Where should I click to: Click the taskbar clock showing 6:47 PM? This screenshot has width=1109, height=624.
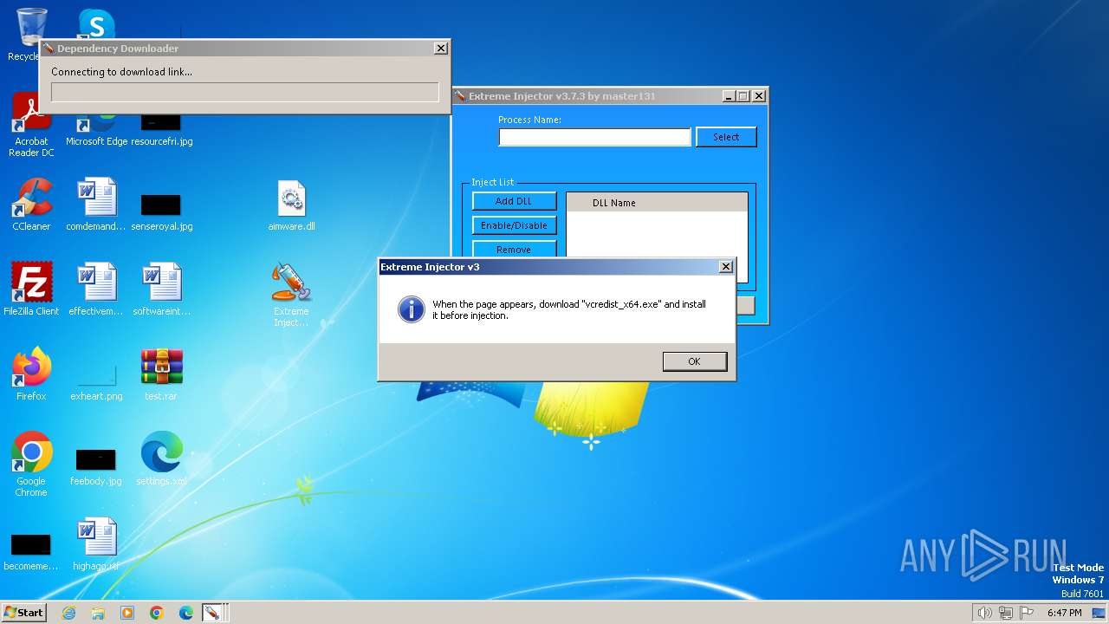1064,613
